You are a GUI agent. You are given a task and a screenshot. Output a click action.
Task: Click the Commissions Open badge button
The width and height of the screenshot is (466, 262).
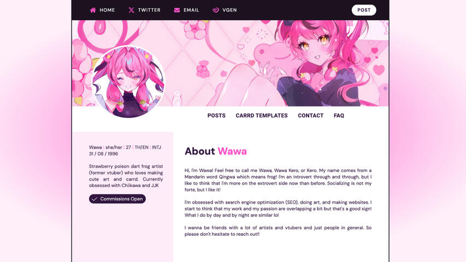(117, 199)
